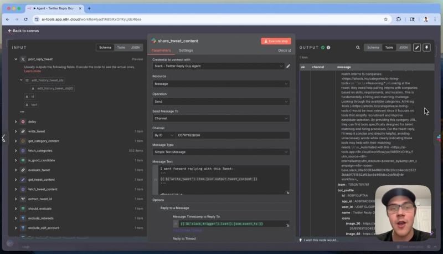
Task: Open the Resource dropdown showing Message
Action: (x=221, y=84)
